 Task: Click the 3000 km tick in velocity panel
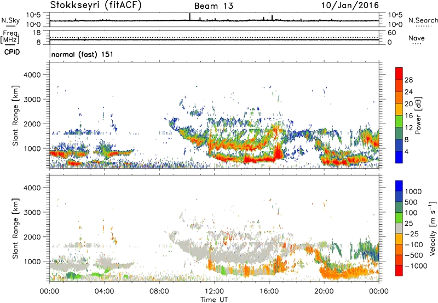pyautogui.click(x=32, y=212)
